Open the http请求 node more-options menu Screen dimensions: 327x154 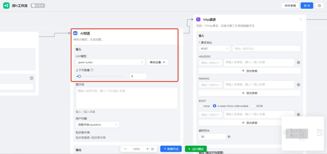[300, 19]
